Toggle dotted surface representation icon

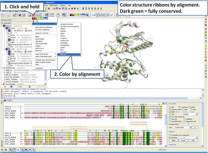click(24, 15)
